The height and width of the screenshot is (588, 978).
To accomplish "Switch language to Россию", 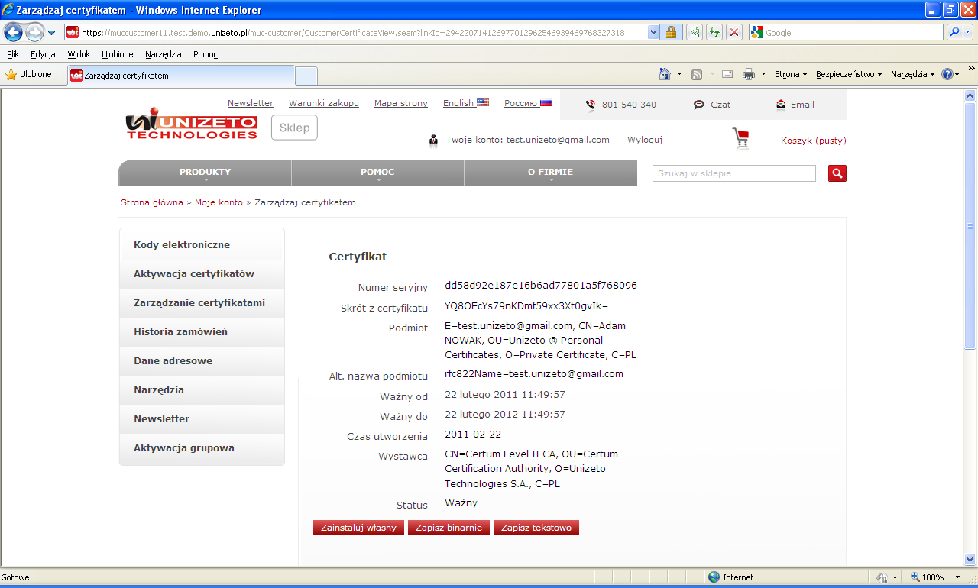I will (x=528, y=103).
